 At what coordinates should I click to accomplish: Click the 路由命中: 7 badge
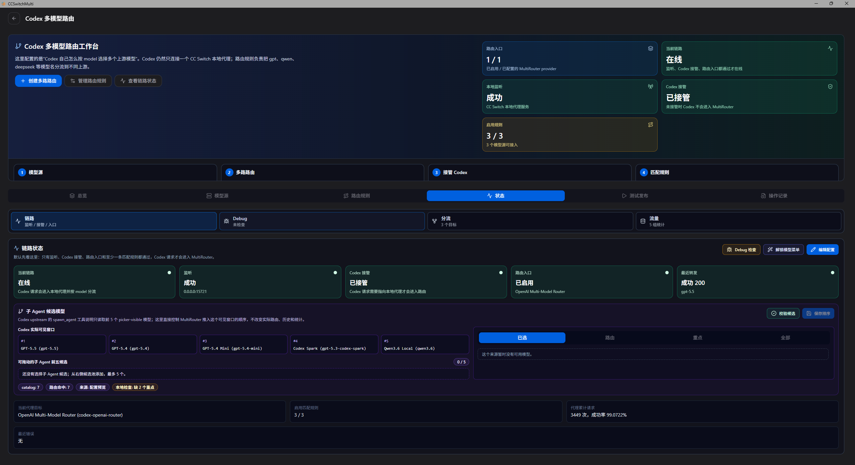click(x=59, y=387)
